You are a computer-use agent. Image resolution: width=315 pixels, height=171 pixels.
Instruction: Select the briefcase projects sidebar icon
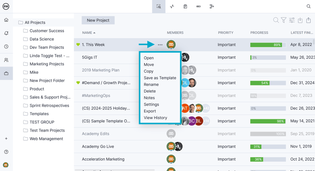[x=6, y=73]
